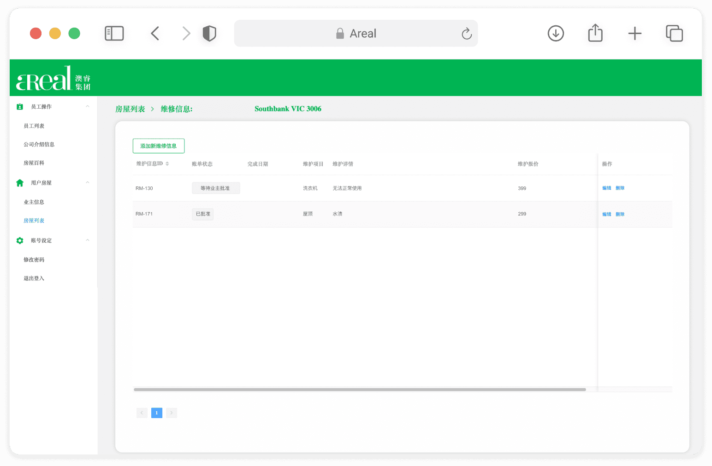Click the 维修信息: breadcrumb text
Screen dimensions: 712x466
click(177, 109)
